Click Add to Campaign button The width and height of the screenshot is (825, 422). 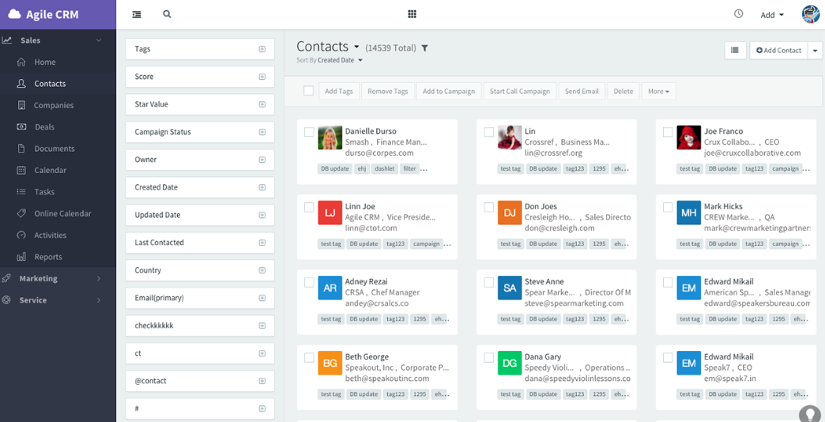449,91
